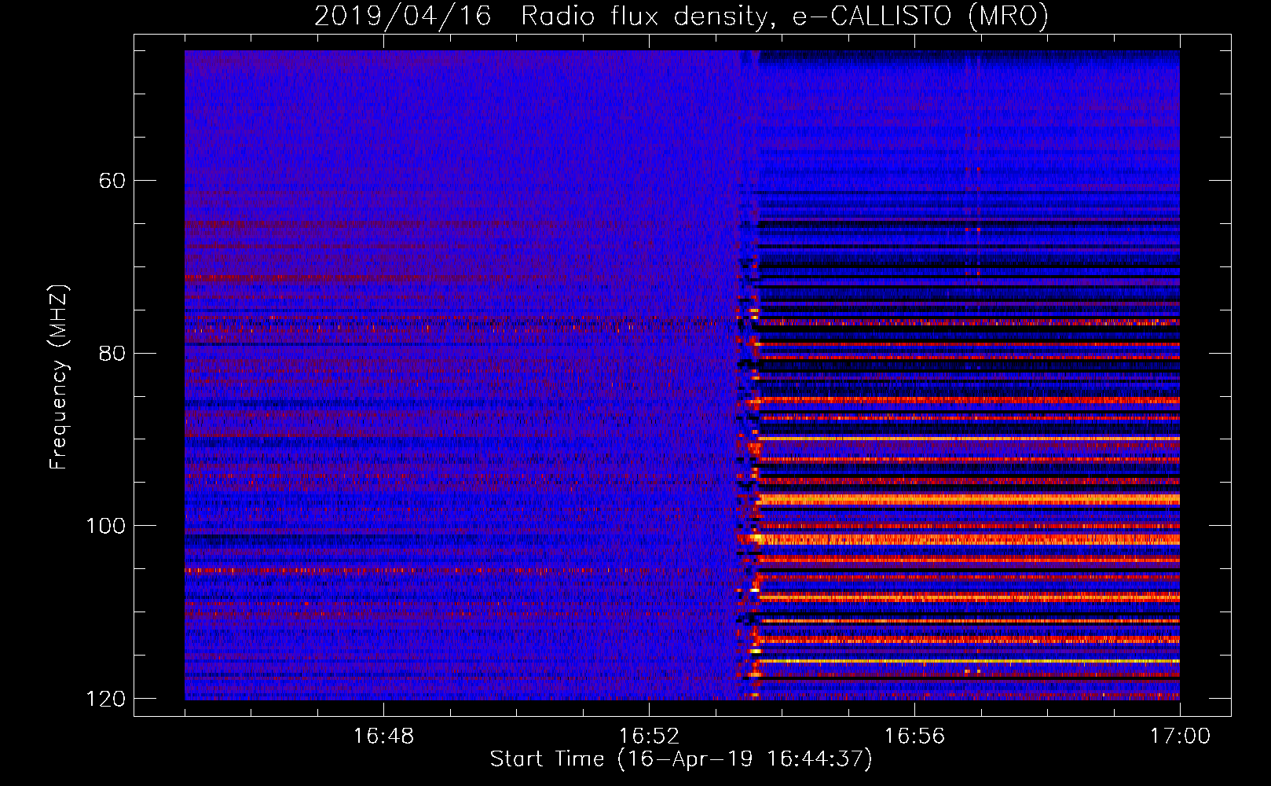Viewport: 1271px width, 786px height.
Task: Click the 80 frequency tick label
Action: tap(113, 353)
